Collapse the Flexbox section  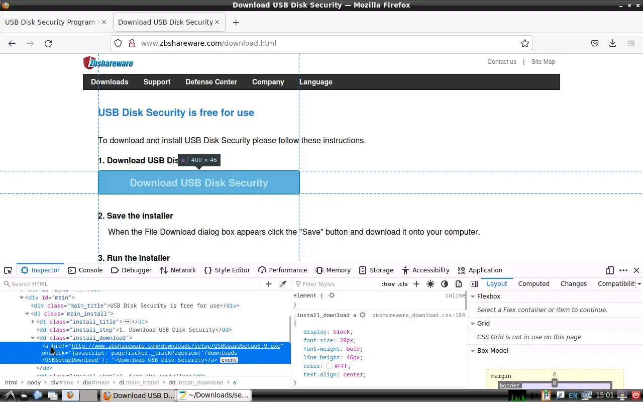473,296
